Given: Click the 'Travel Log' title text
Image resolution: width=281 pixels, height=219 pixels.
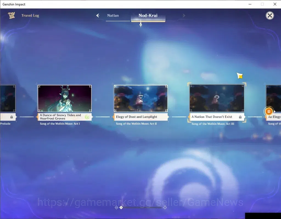Looking at the screenshot, I should click(30, 16).
